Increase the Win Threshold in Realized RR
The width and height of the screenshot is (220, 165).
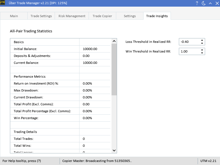click(x=202, y=50)
